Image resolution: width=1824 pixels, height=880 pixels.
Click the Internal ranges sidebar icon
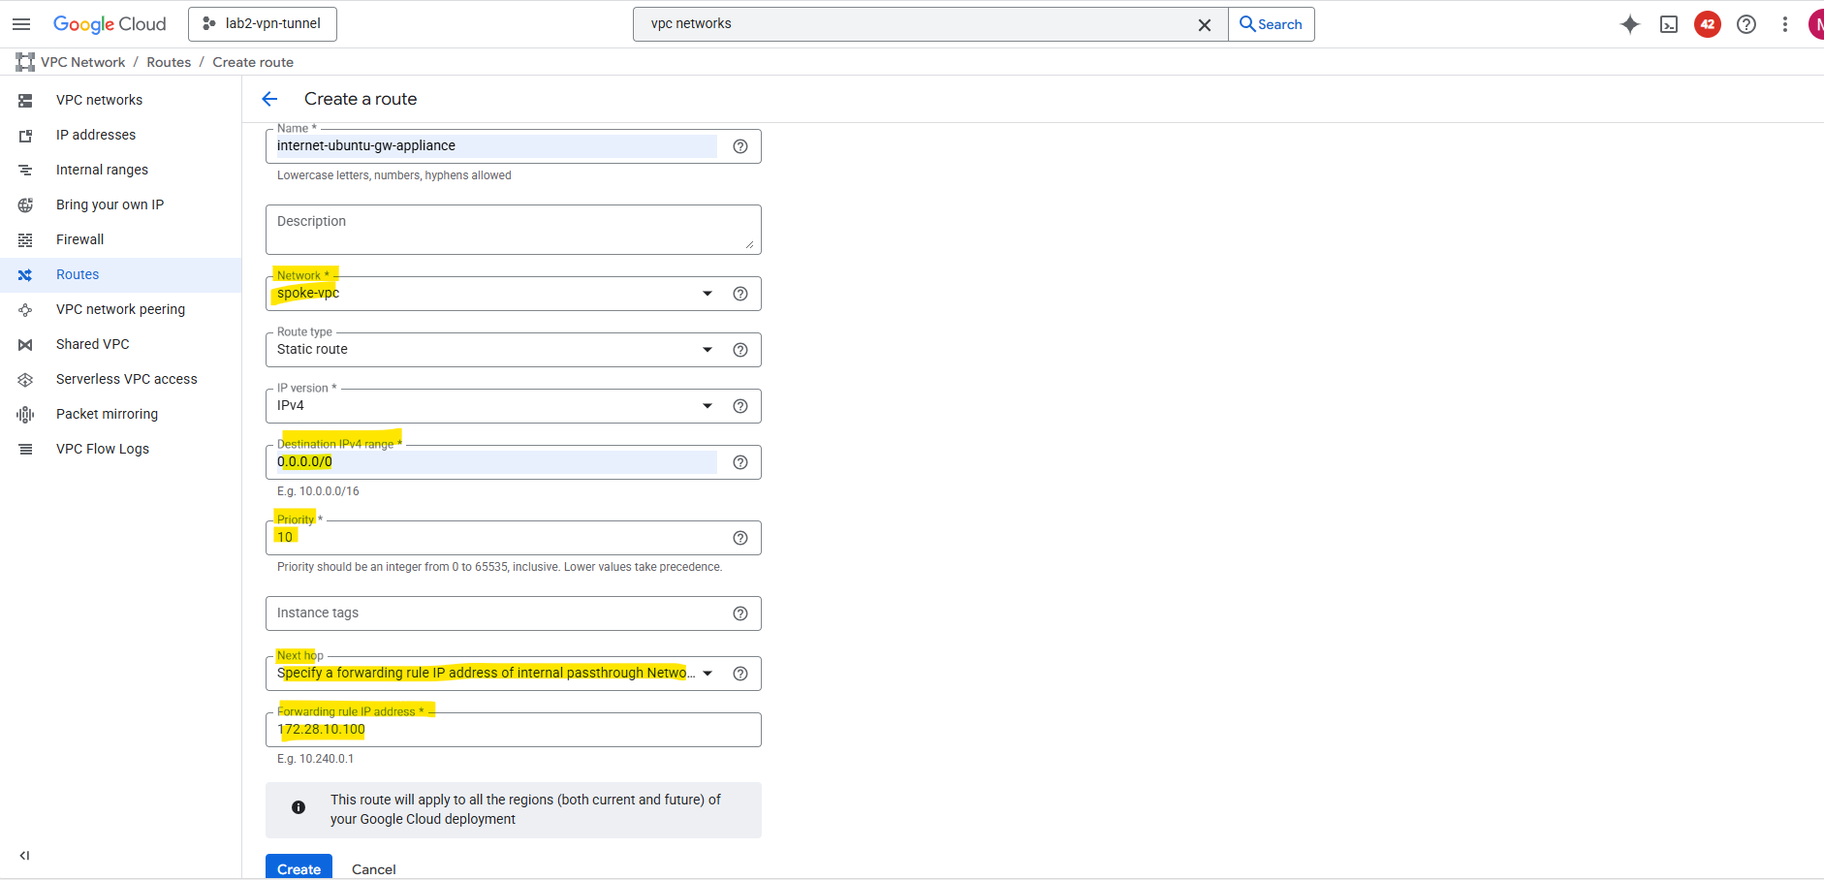coord(25,171)
